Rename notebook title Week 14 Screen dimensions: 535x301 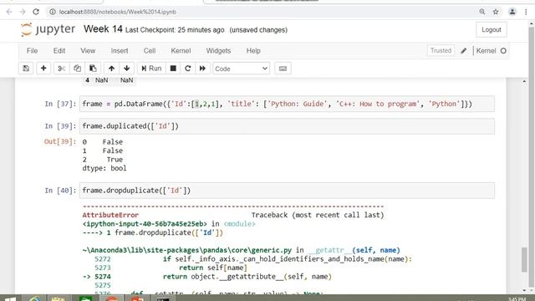[103, 29]
